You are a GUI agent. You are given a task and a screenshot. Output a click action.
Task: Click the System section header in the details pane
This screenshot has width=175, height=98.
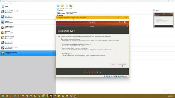point(61,16)
